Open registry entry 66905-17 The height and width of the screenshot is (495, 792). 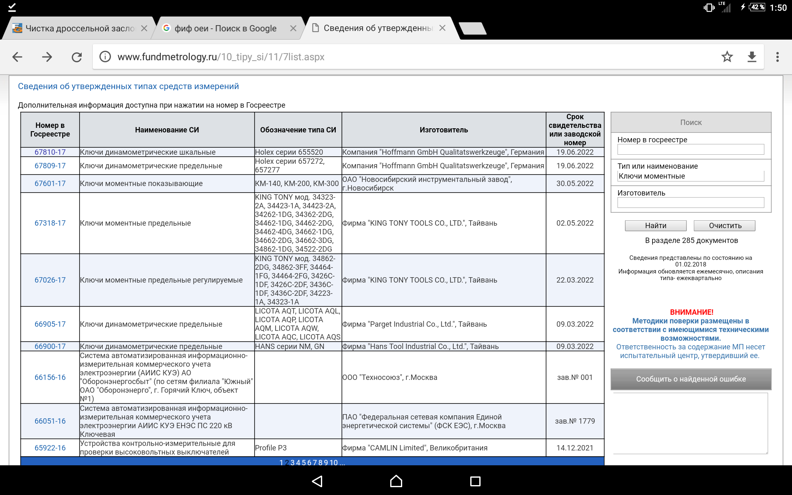50,324
